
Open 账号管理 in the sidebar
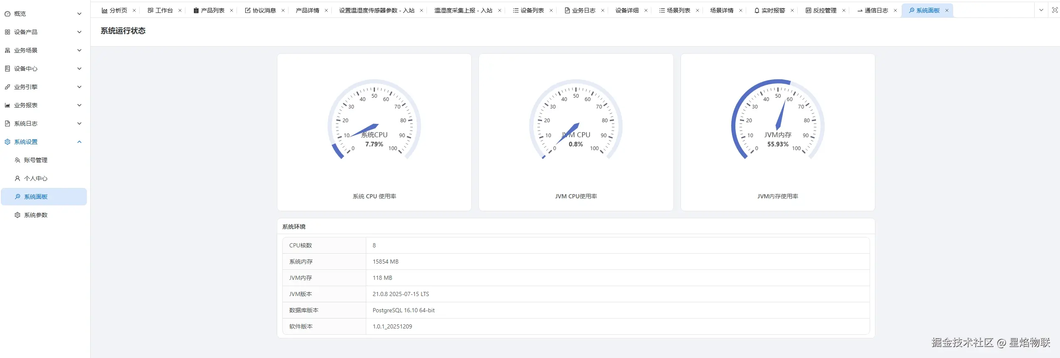(44, 160)
